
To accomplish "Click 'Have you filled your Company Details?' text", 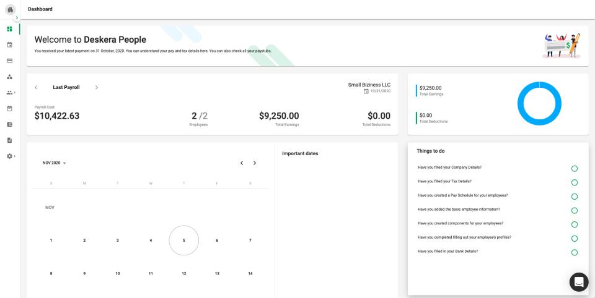I will (450, 167).
